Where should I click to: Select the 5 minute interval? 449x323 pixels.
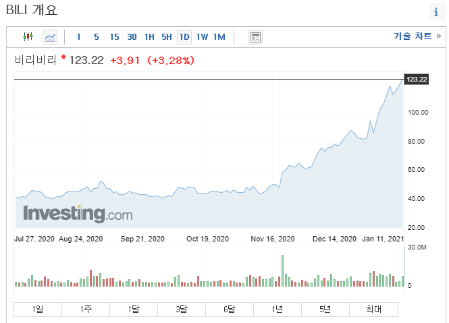(96, 37)
